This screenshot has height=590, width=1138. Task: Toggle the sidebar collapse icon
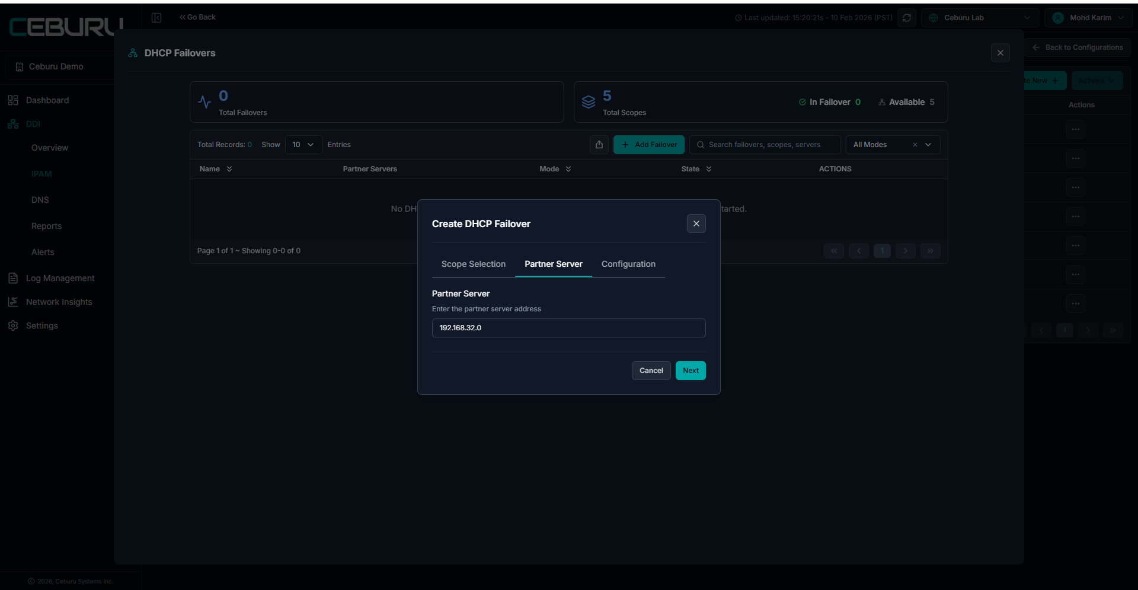coord(156,18)
